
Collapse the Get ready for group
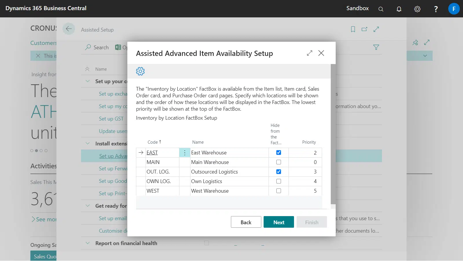pos(88,206)
